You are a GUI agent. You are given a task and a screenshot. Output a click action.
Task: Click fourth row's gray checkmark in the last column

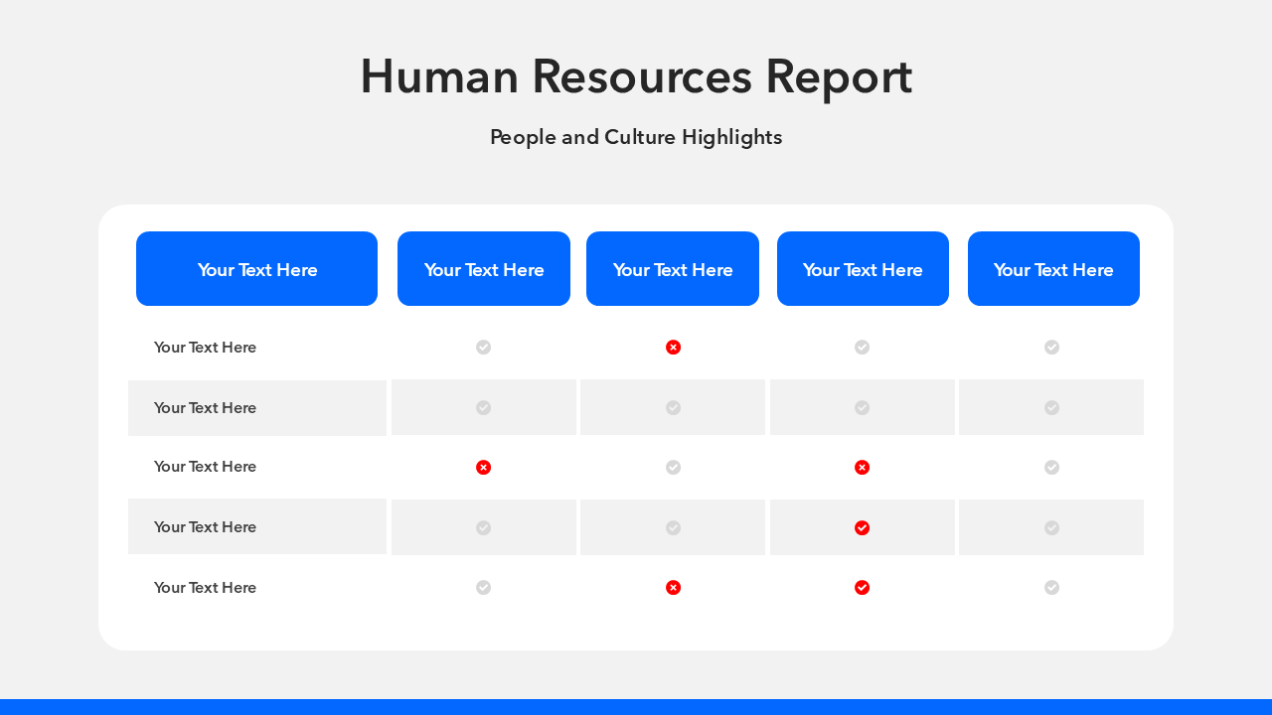pos(1051,527)
